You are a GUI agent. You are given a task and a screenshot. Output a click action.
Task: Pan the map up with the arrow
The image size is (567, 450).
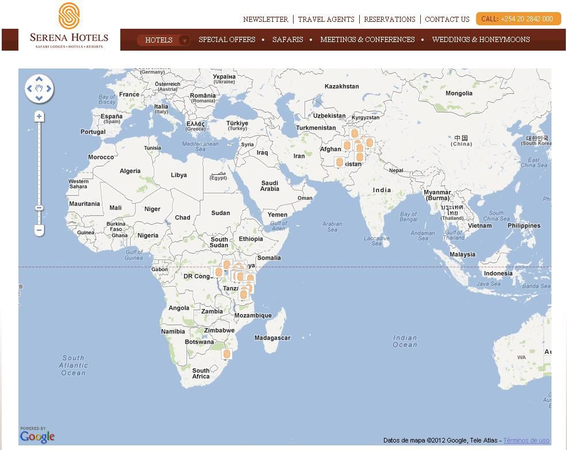(39, 79)
